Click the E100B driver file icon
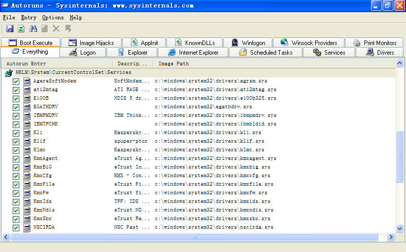 (x=27, y=99)
